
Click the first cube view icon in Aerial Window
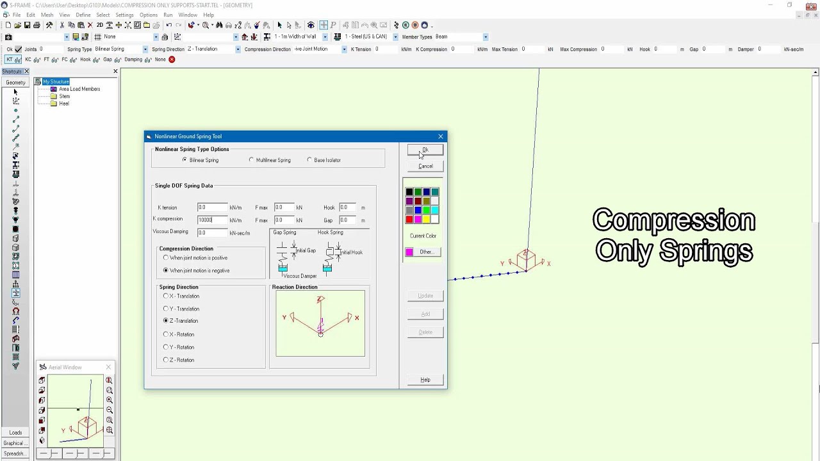coord(42,380)
